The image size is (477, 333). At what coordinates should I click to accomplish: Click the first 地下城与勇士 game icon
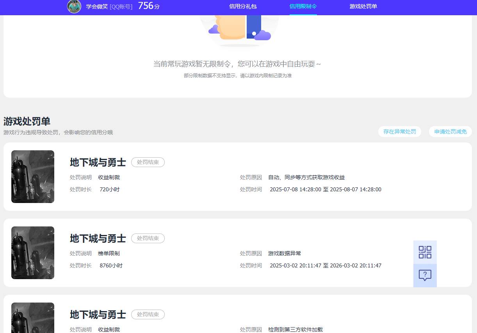(x=32, y=176)
